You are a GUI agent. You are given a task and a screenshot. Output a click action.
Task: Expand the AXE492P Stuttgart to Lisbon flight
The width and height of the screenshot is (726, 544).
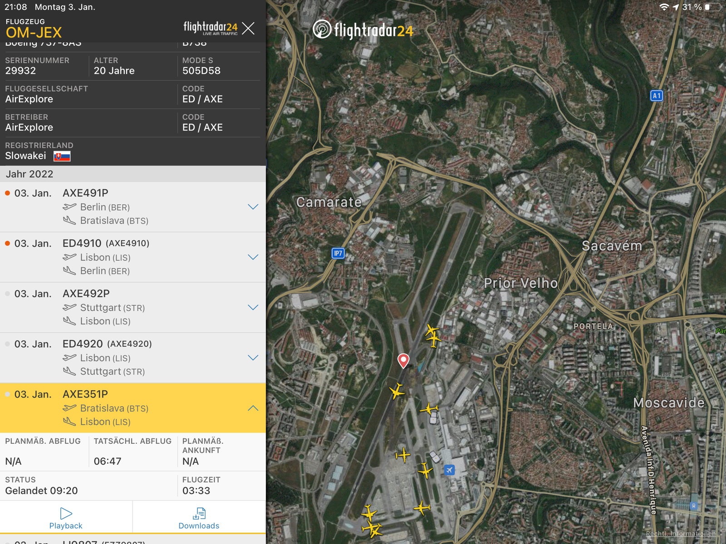pyautogui.click(x=253, y=307)
